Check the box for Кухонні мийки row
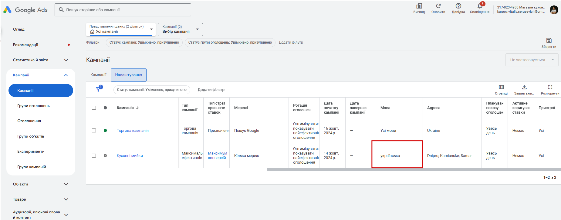 [94, 156]
